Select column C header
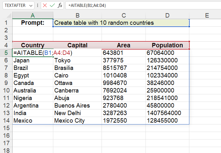This screenshot has height=153, width=221. point(124,15)
